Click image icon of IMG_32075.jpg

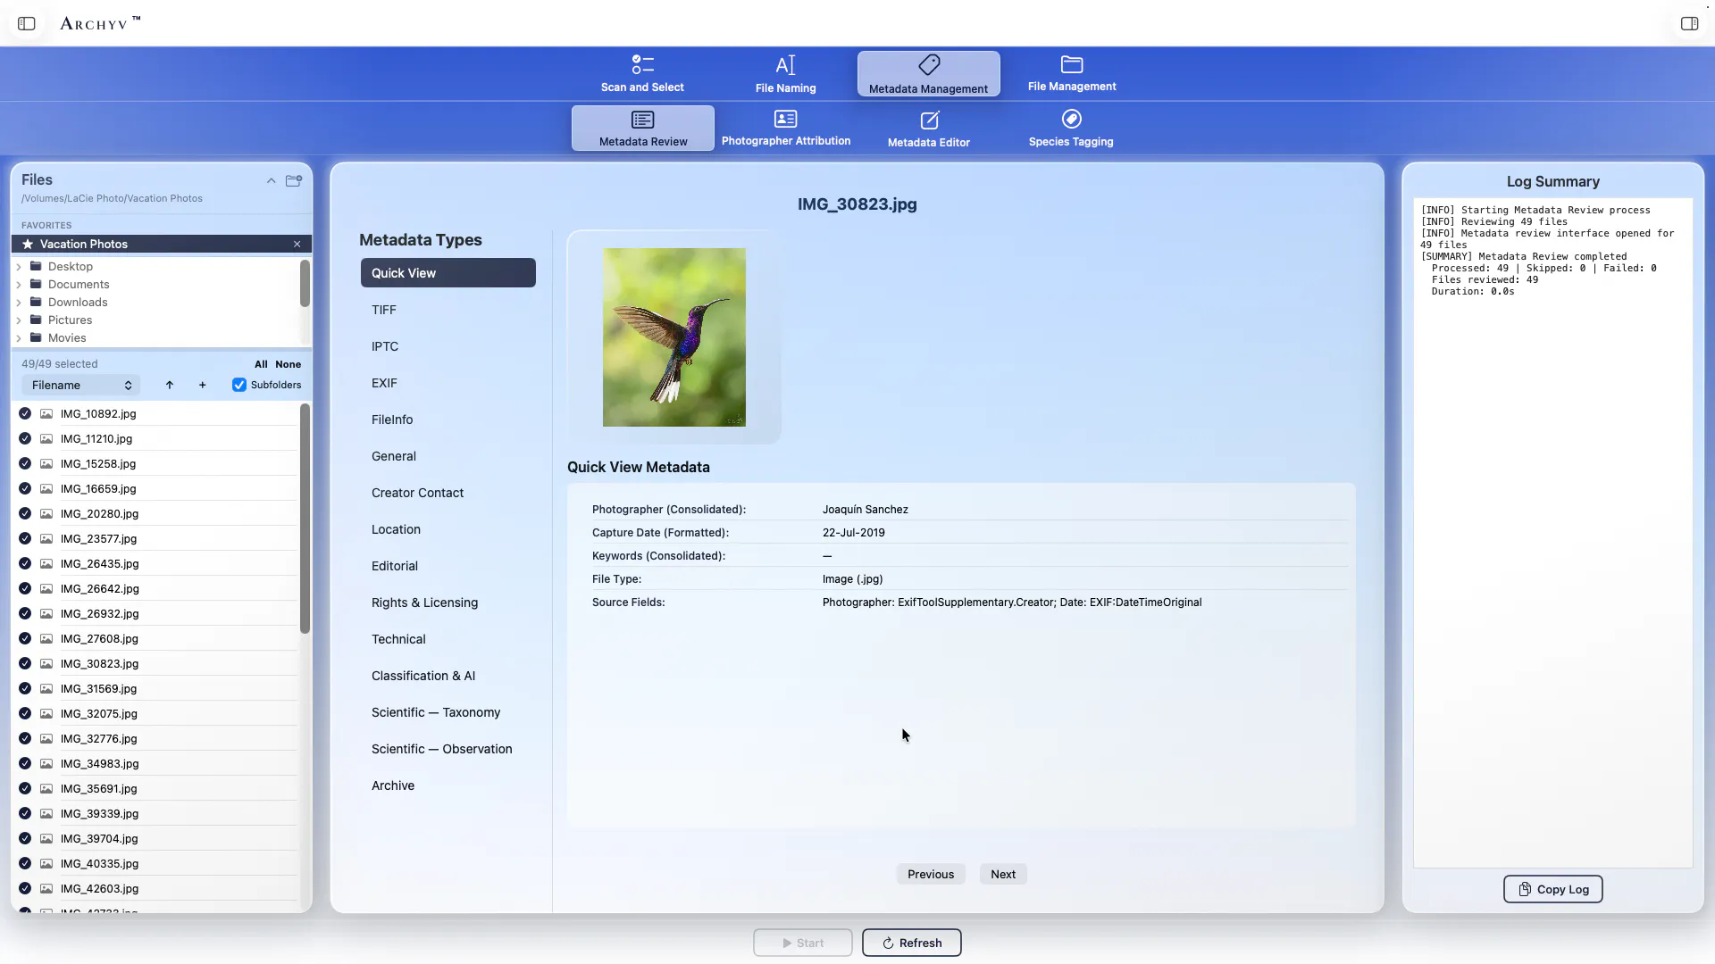point(46,714)
